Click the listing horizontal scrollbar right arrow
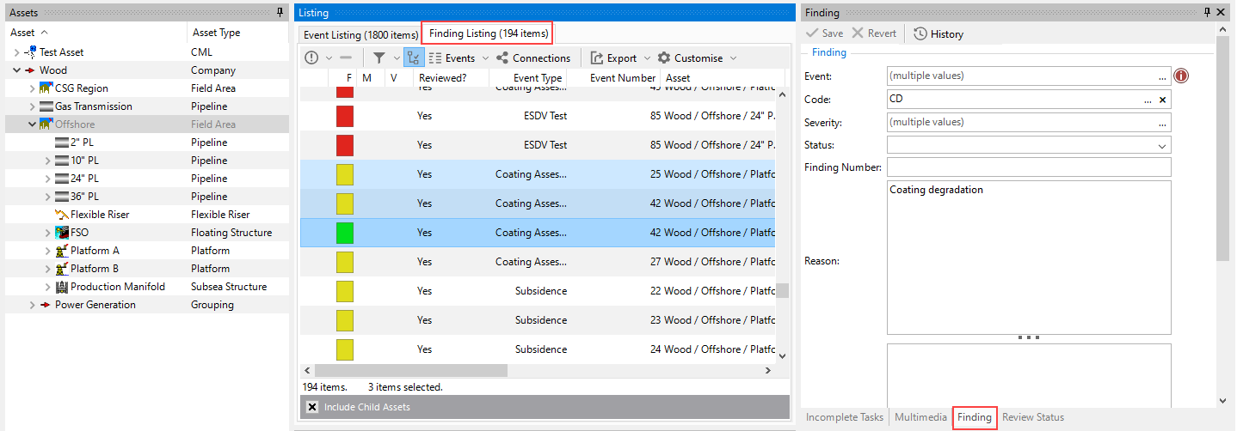This screenshot has width=1237, height=431. 768,370
